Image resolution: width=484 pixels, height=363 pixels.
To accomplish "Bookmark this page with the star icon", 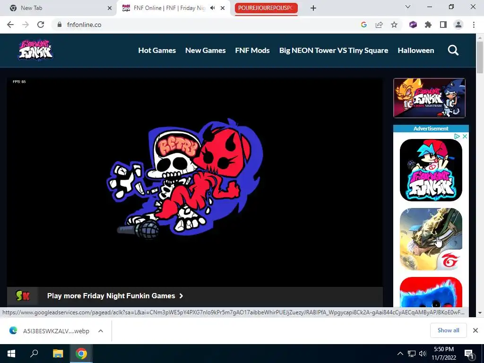I will [x=394, y=25].
